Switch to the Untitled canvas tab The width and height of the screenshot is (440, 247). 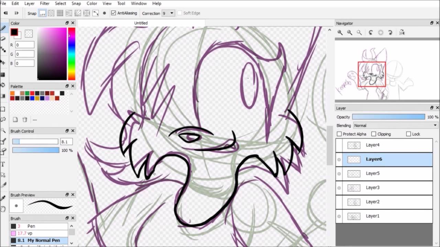141,23
